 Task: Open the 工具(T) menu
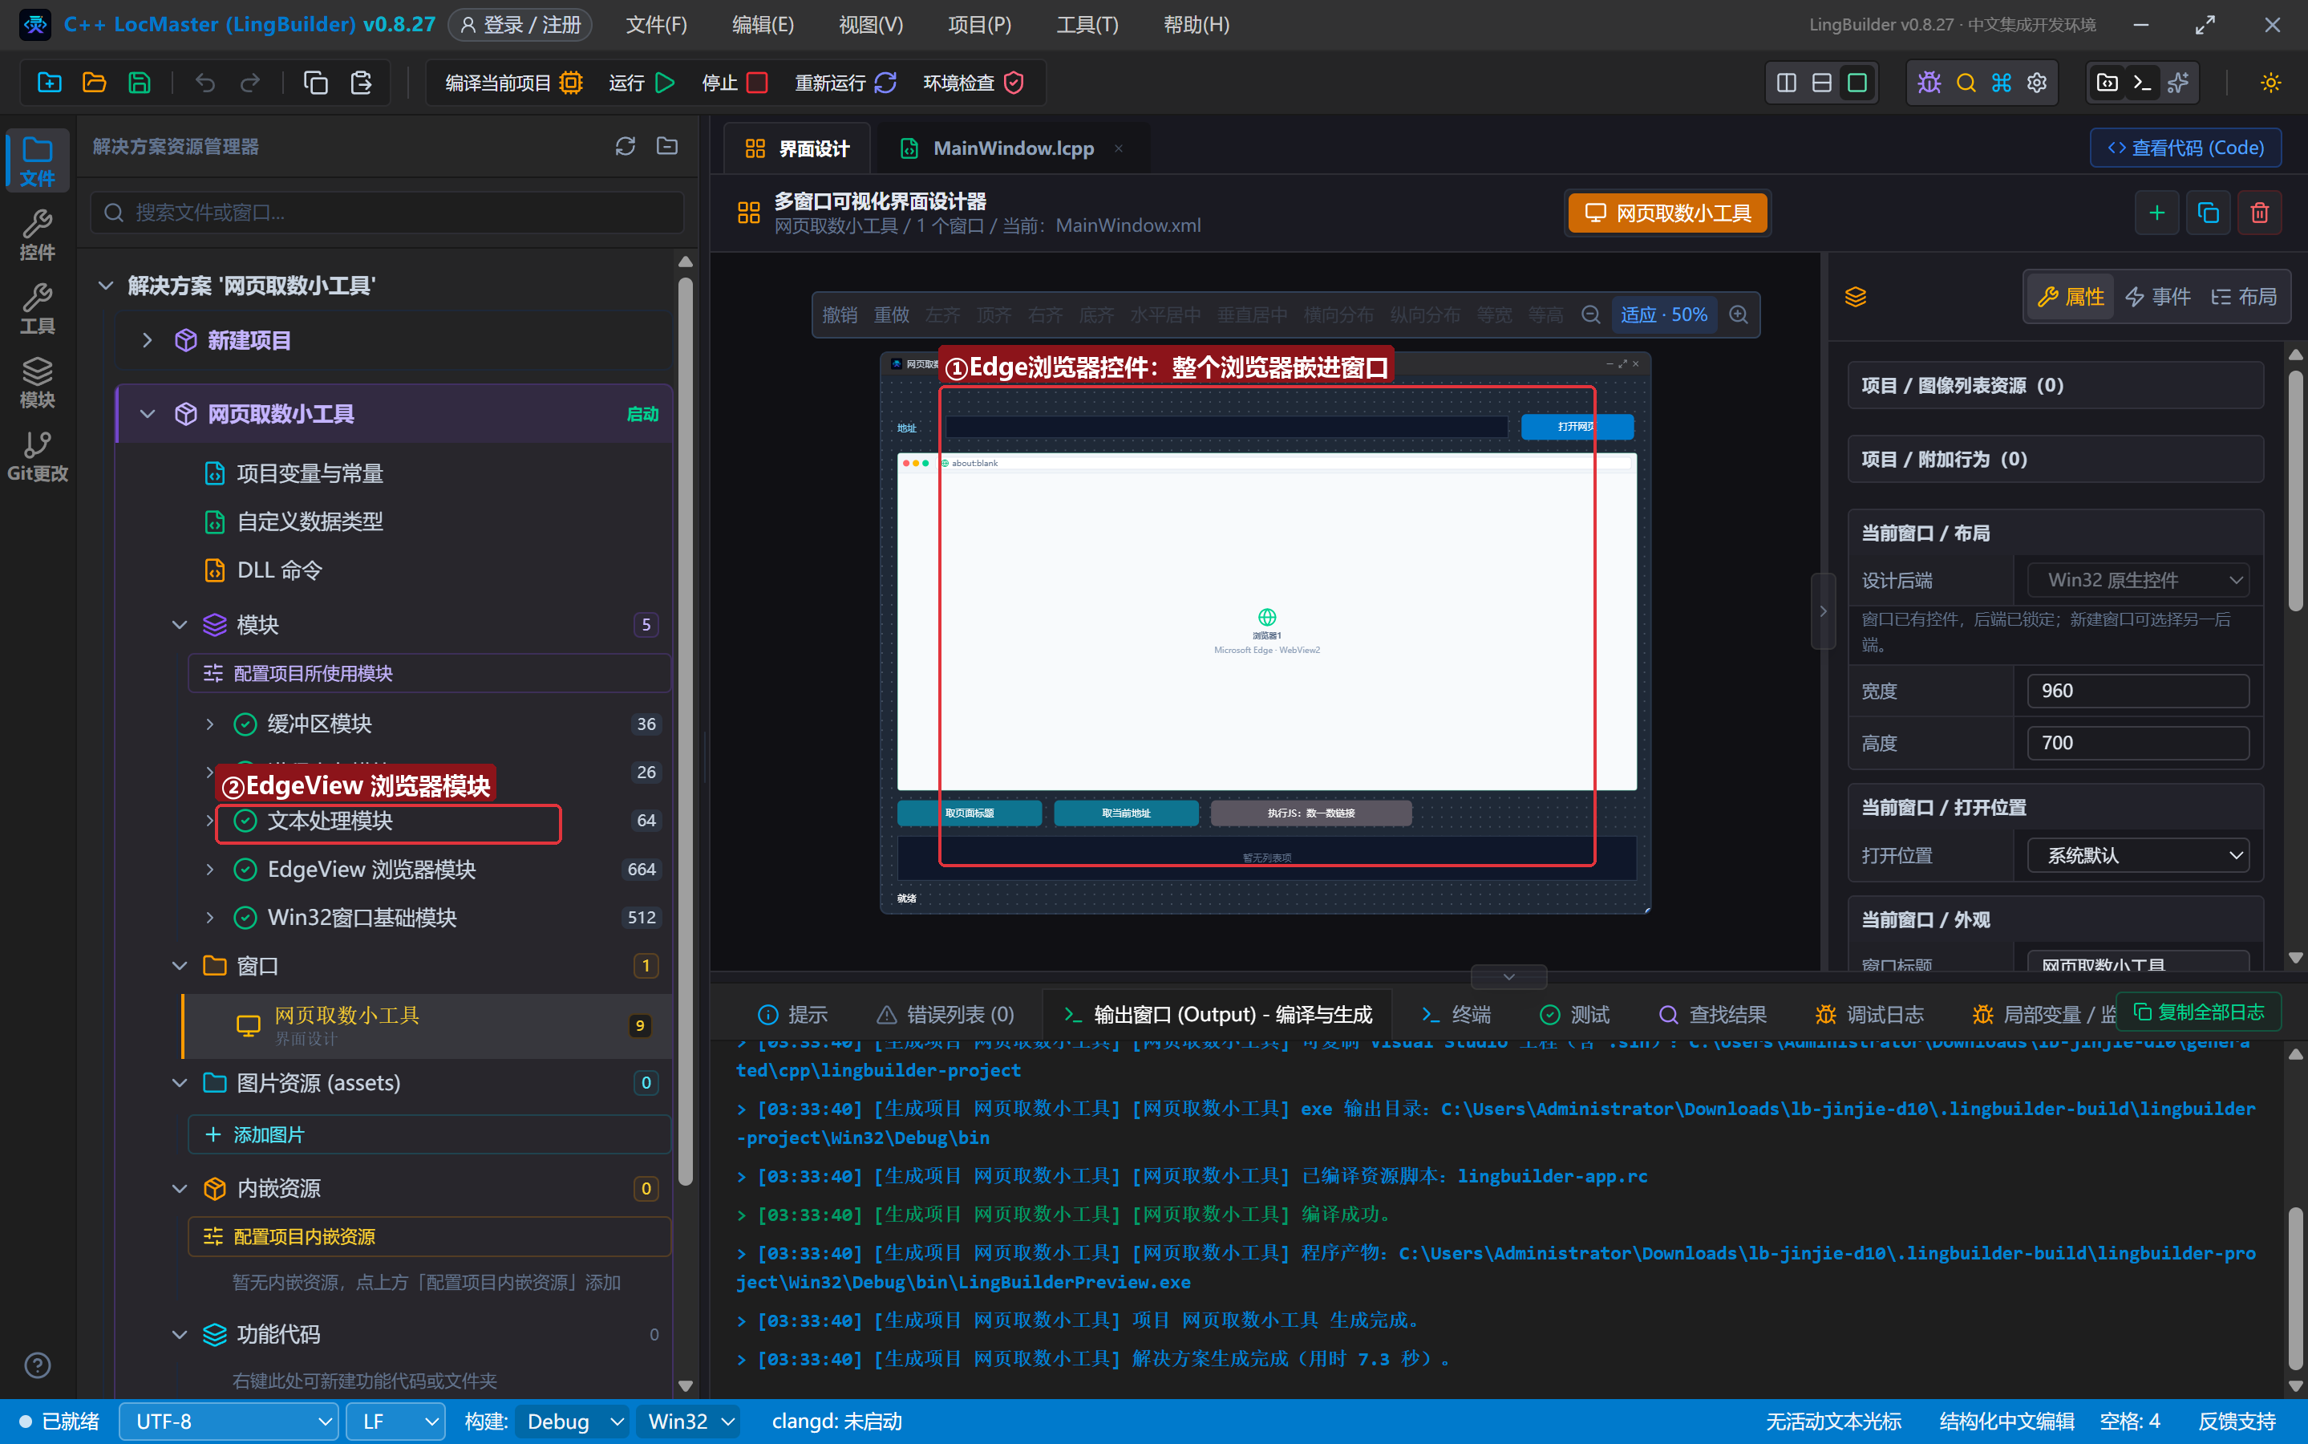click(1086, 25)
